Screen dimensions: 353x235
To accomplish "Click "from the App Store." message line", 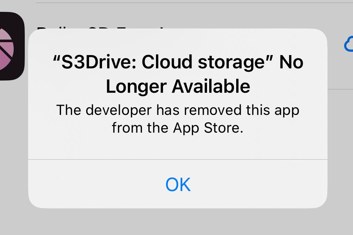I will pos(178,127).
